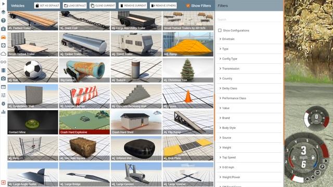Toggle the Show Filters checkbox
The height and width of the screenshot is (187, 333).
point(188,6)
